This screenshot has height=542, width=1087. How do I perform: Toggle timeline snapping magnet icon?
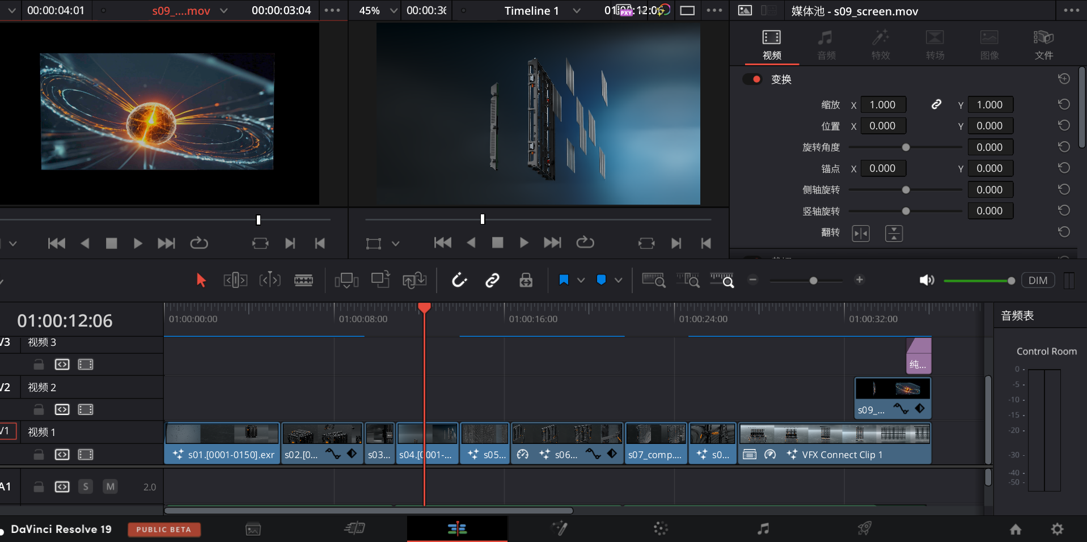[x=459, y=280]
